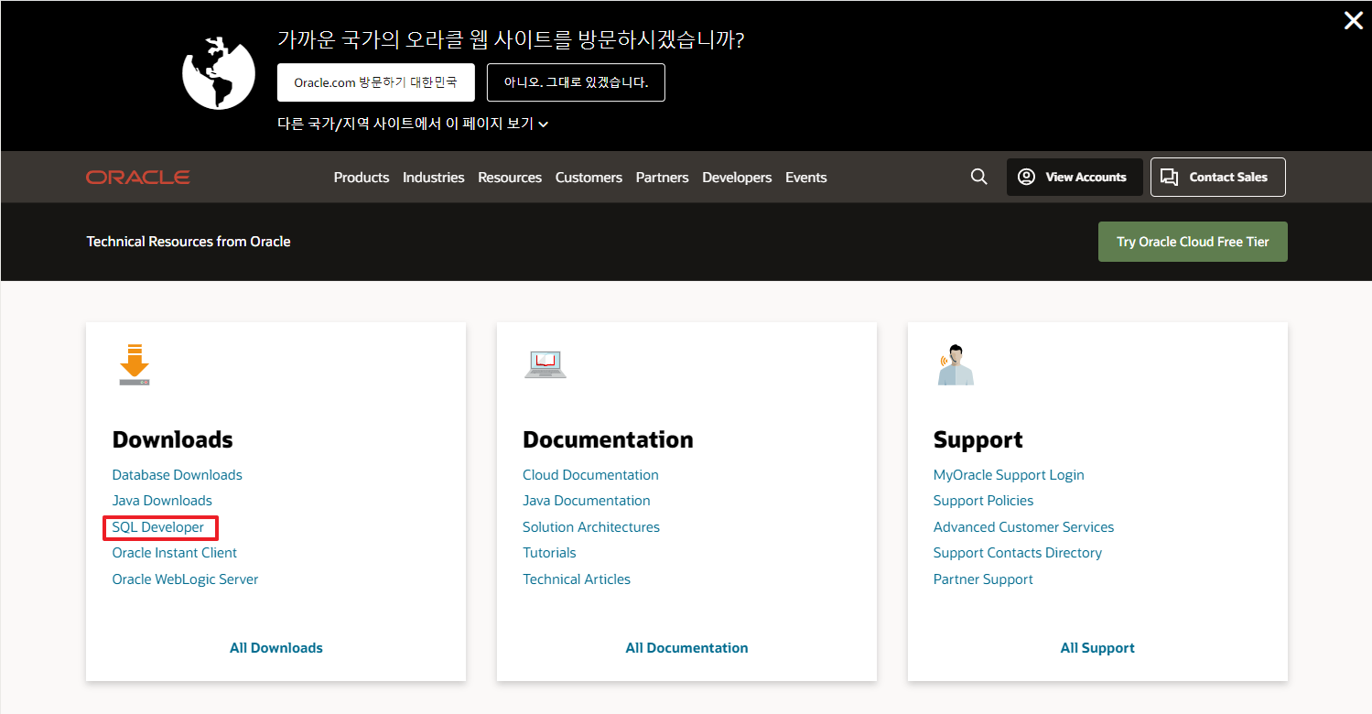Click 가까운 국가의 오라클 웹 사이트 banner text

[510, 40]
